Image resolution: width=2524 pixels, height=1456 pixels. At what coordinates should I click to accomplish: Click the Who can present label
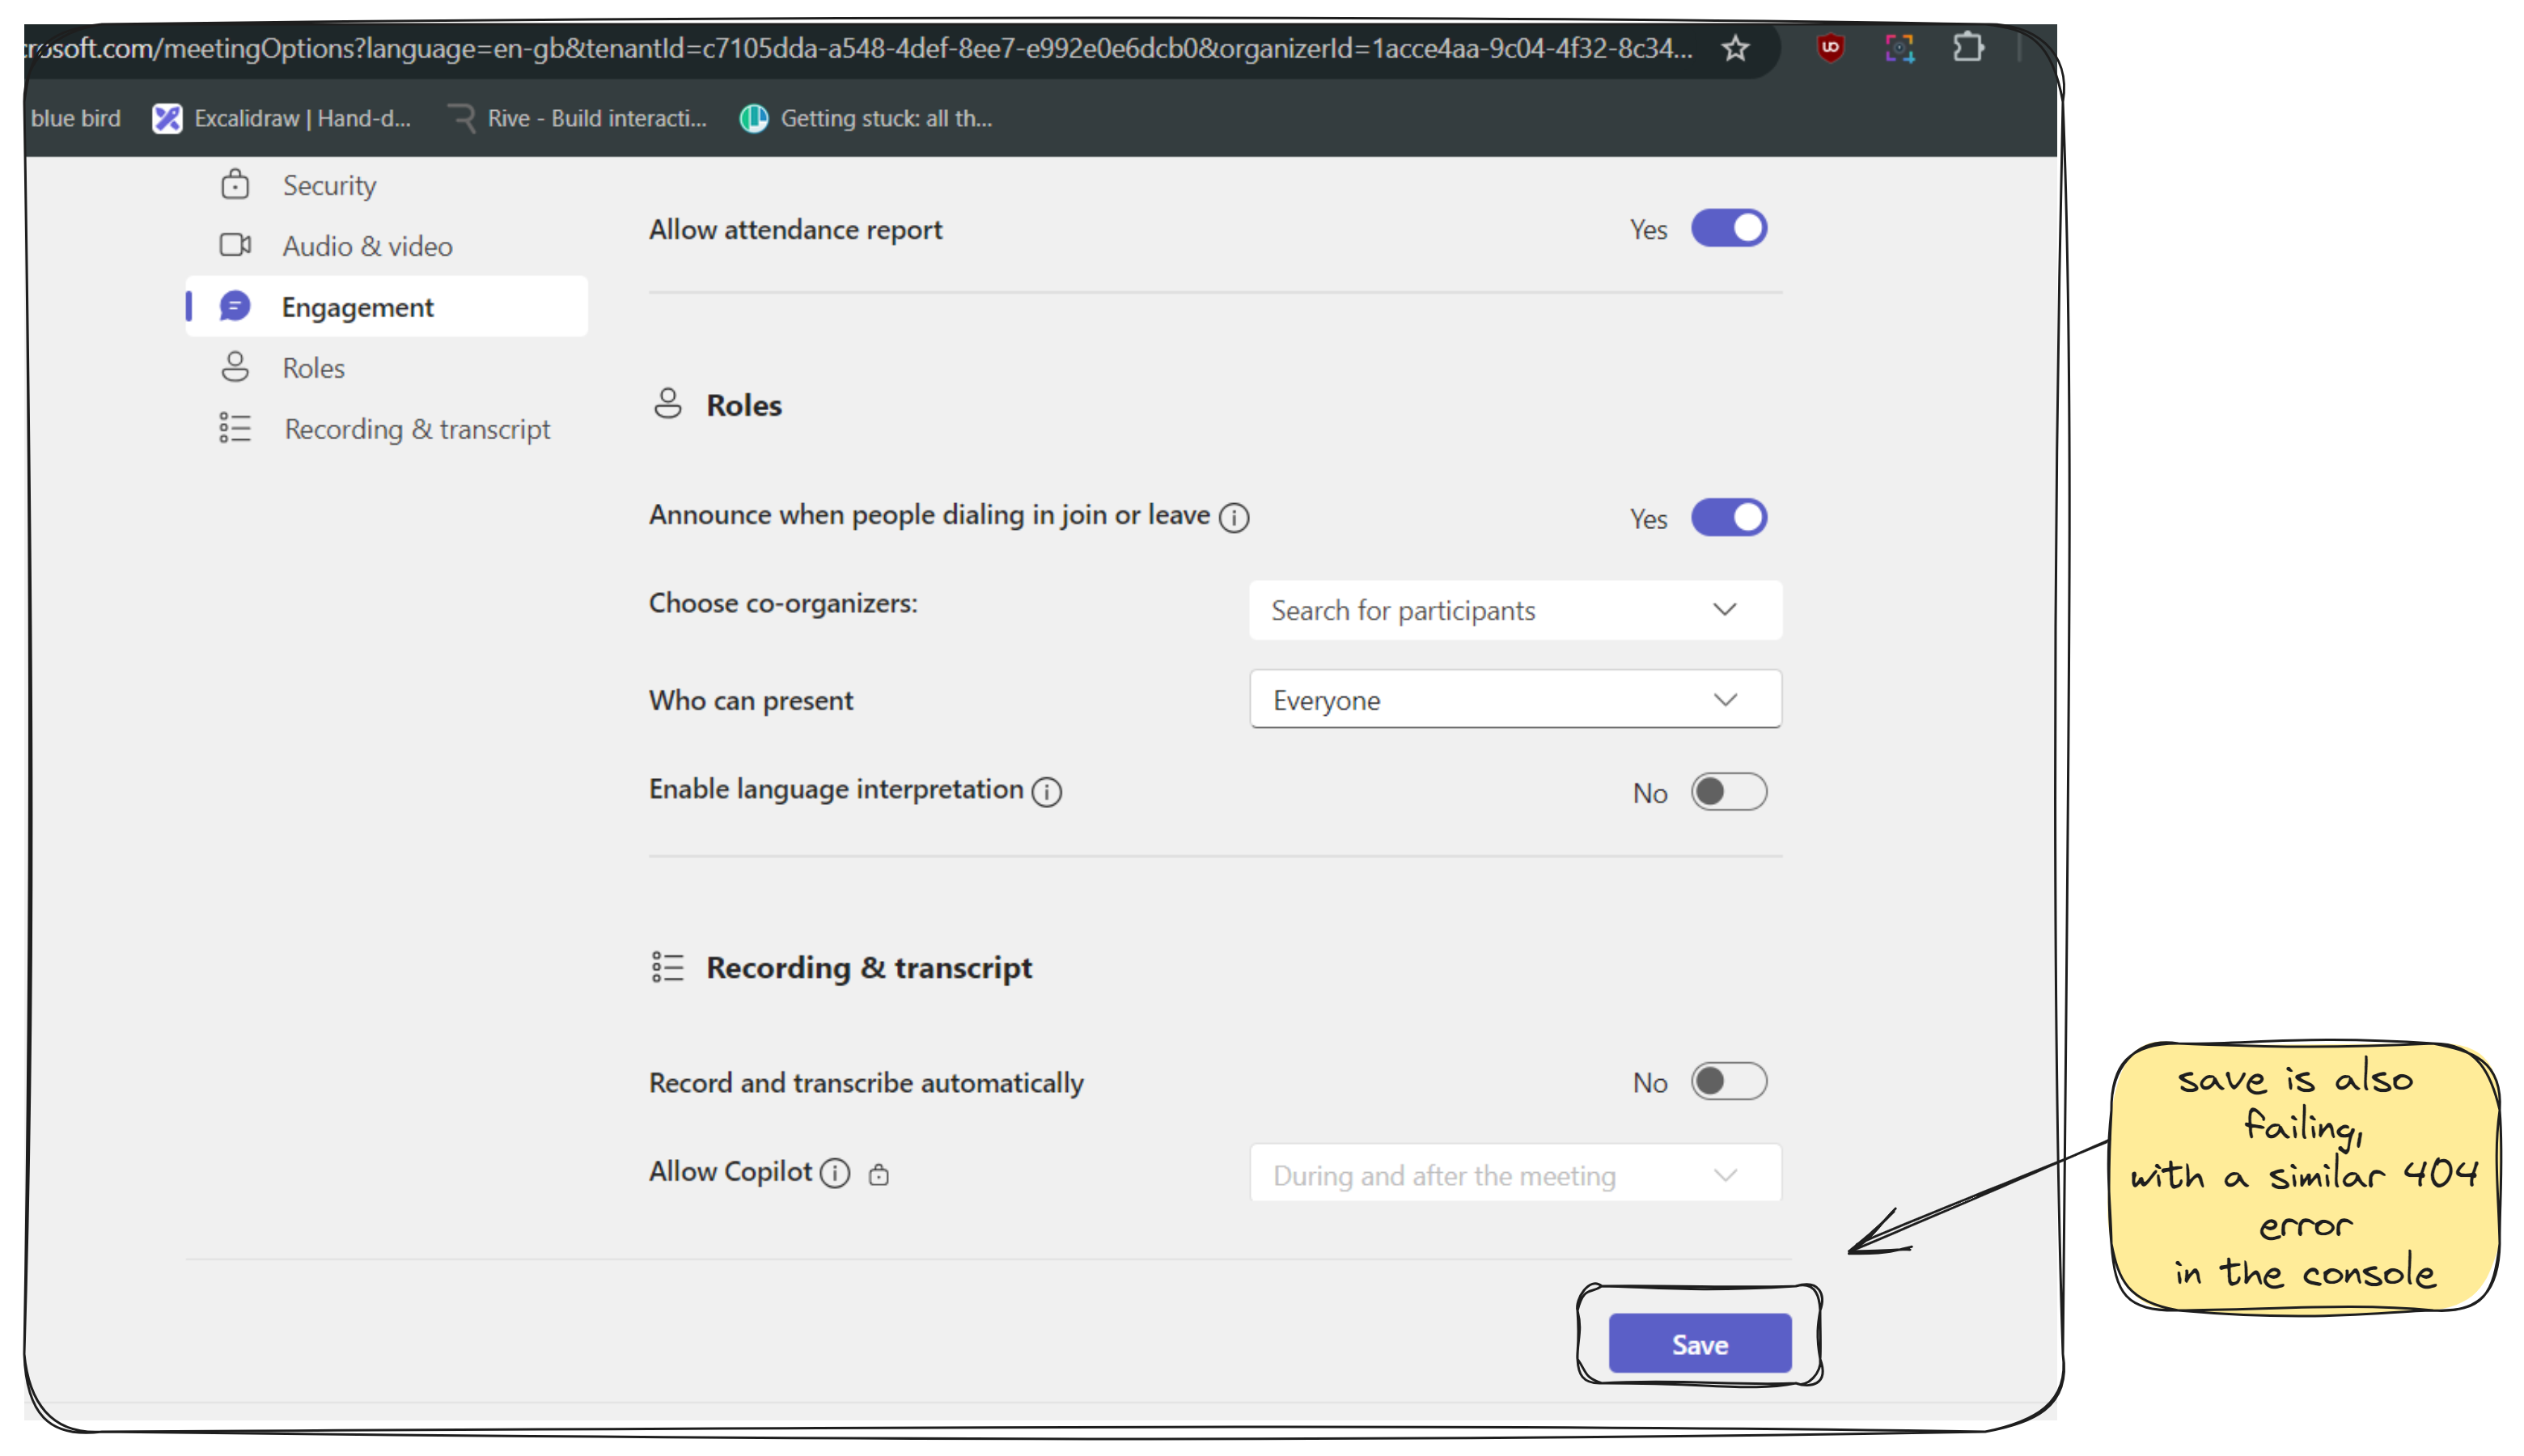coord(751,700)
